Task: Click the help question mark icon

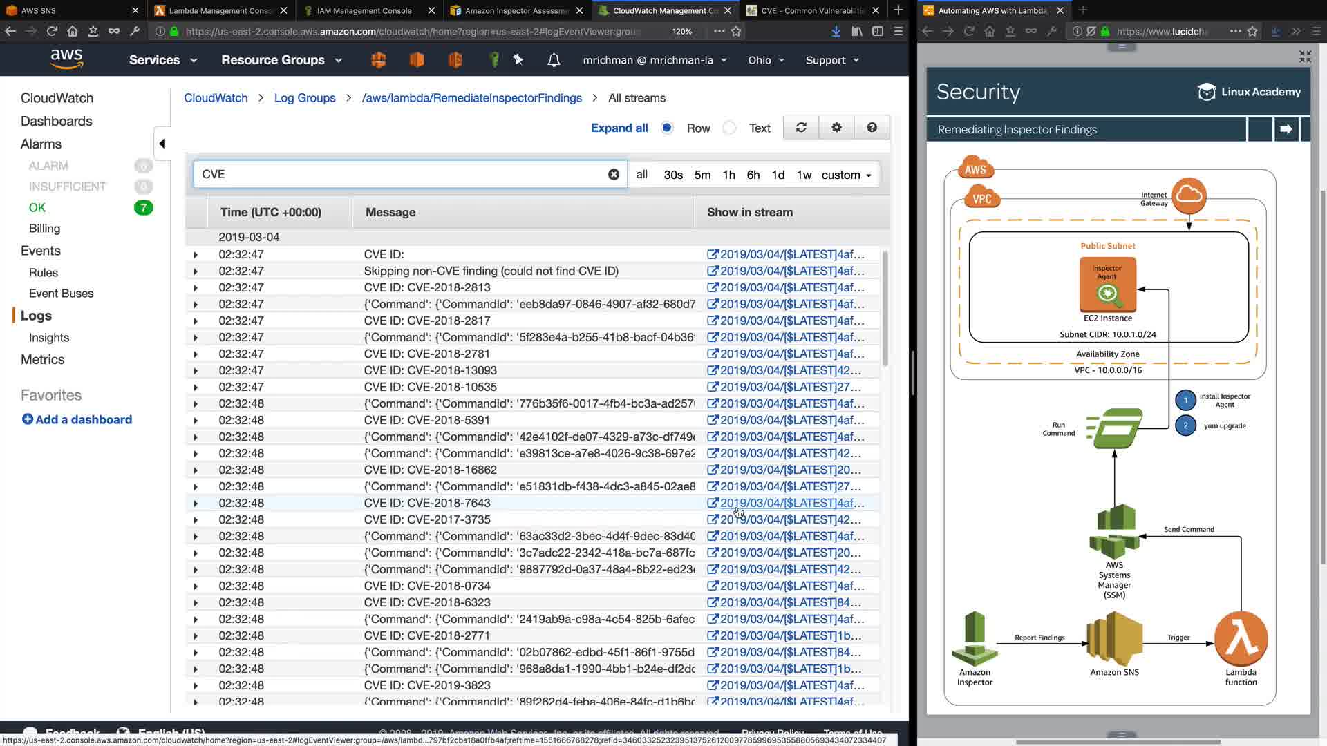Action: [x=872, y=128]
